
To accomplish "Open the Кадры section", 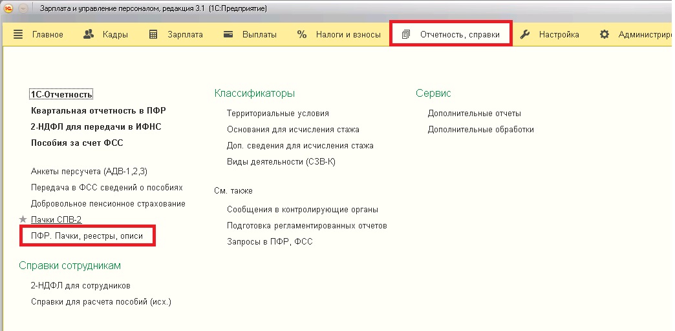I will pos(115,35).
